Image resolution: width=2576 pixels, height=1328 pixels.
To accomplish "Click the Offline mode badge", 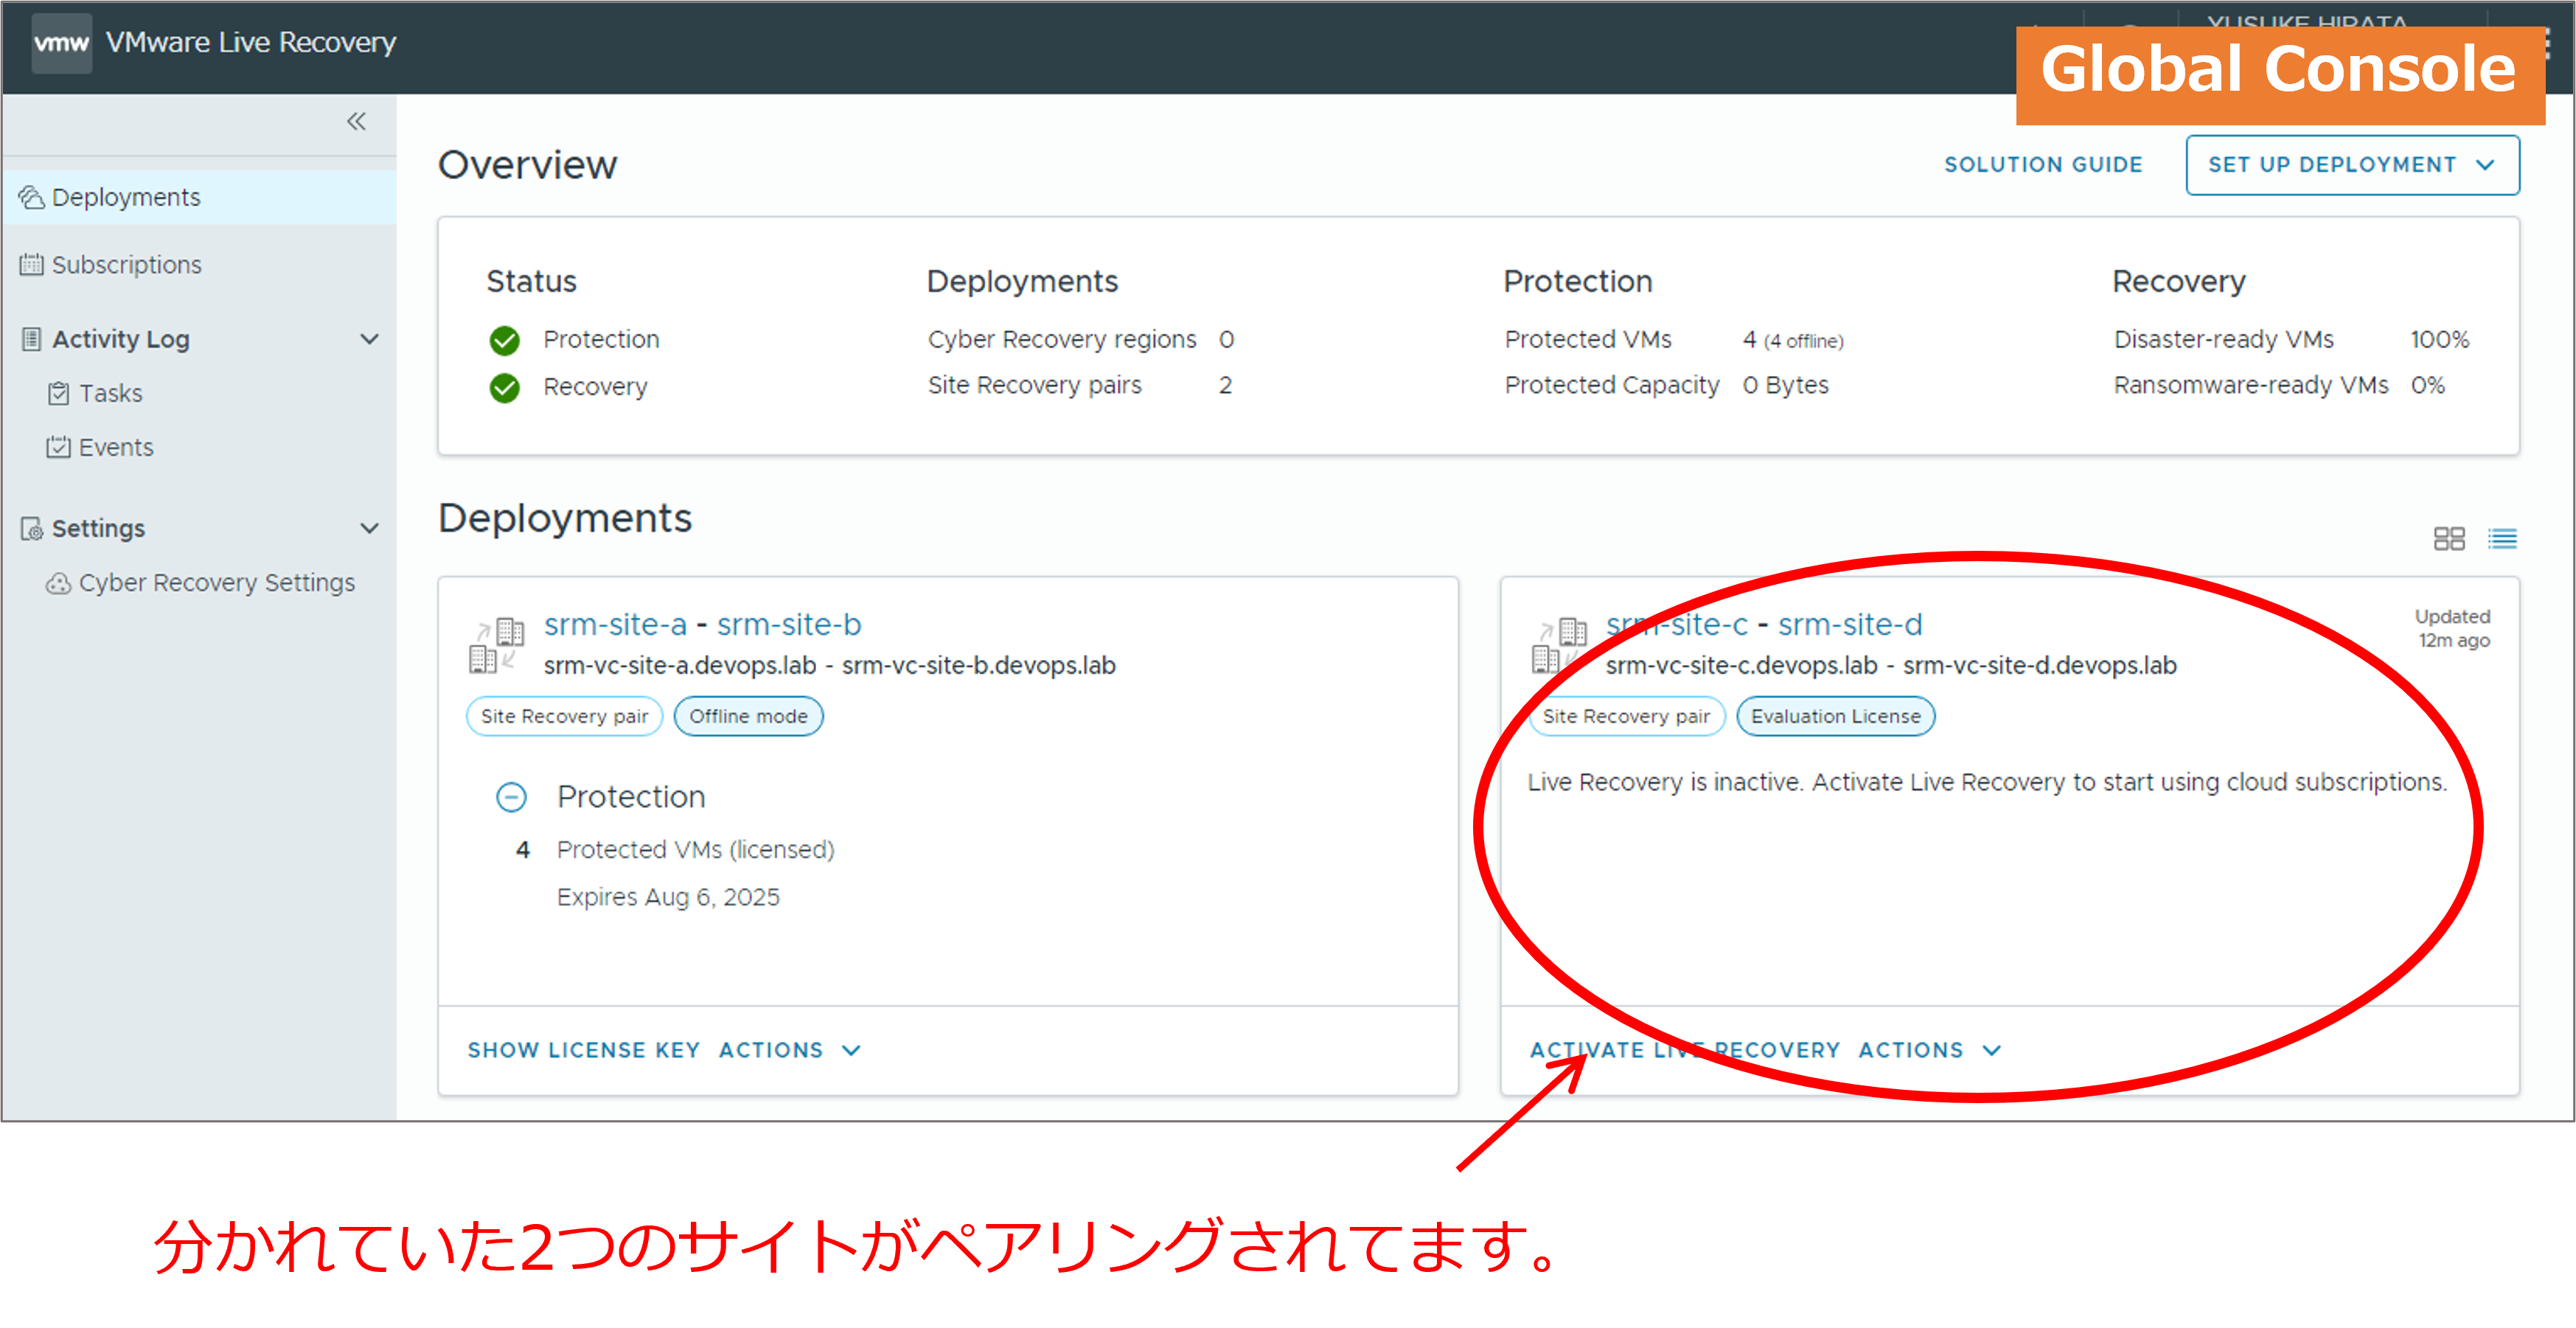I will (748, 716).
